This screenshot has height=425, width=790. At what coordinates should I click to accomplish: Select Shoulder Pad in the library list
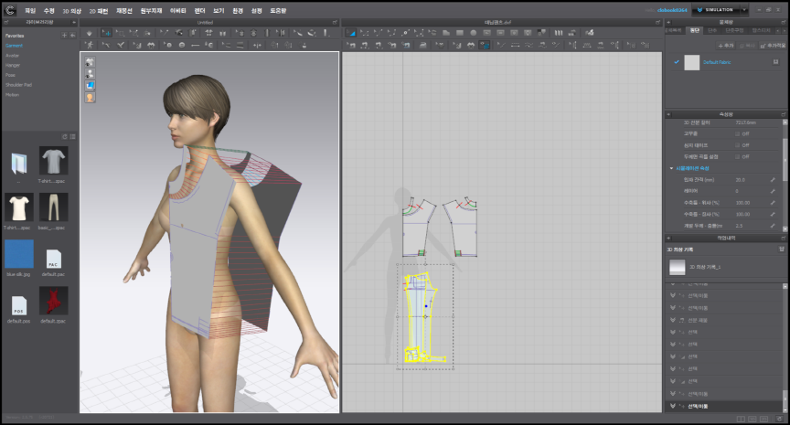pyautogui.click(x=18, y=85)
